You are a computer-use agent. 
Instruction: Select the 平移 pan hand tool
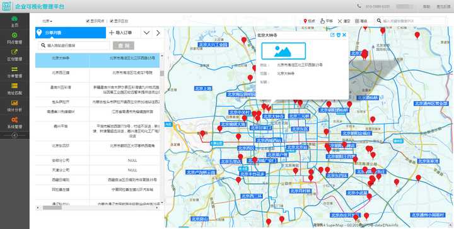click(327, 21)
